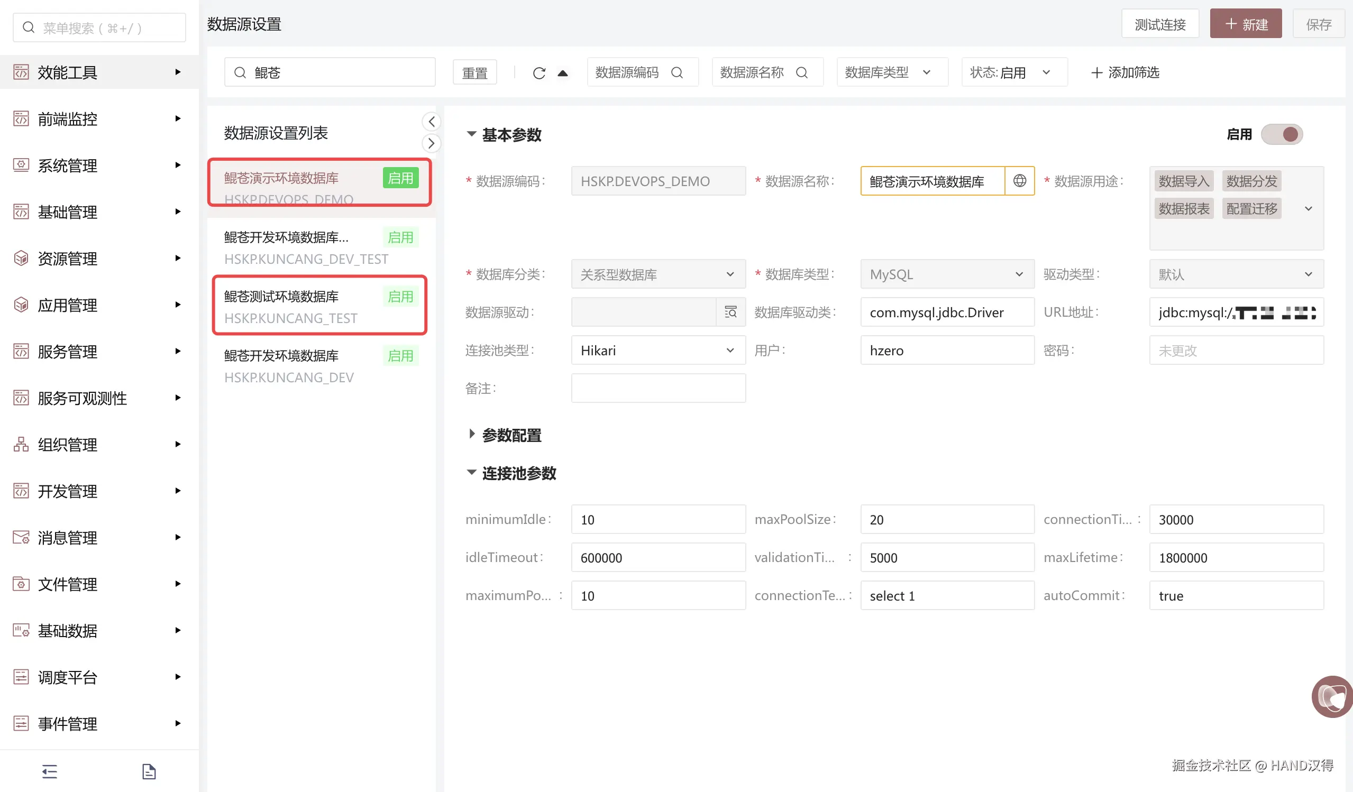The height and width of the screenshot is (792, 1353).
Task: Toggle the 启用 switch off
Action: [1282, 134]
